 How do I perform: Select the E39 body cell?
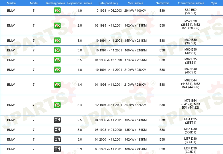click(162, 11)
